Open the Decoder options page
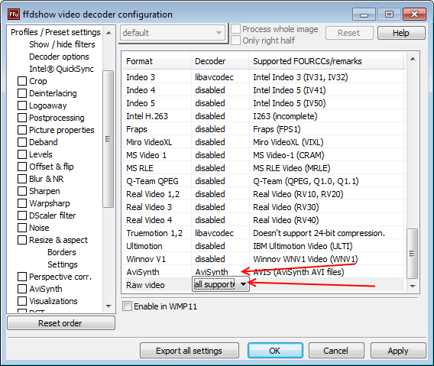Viewport: 434px width, 366px height. tap(59, 57)
